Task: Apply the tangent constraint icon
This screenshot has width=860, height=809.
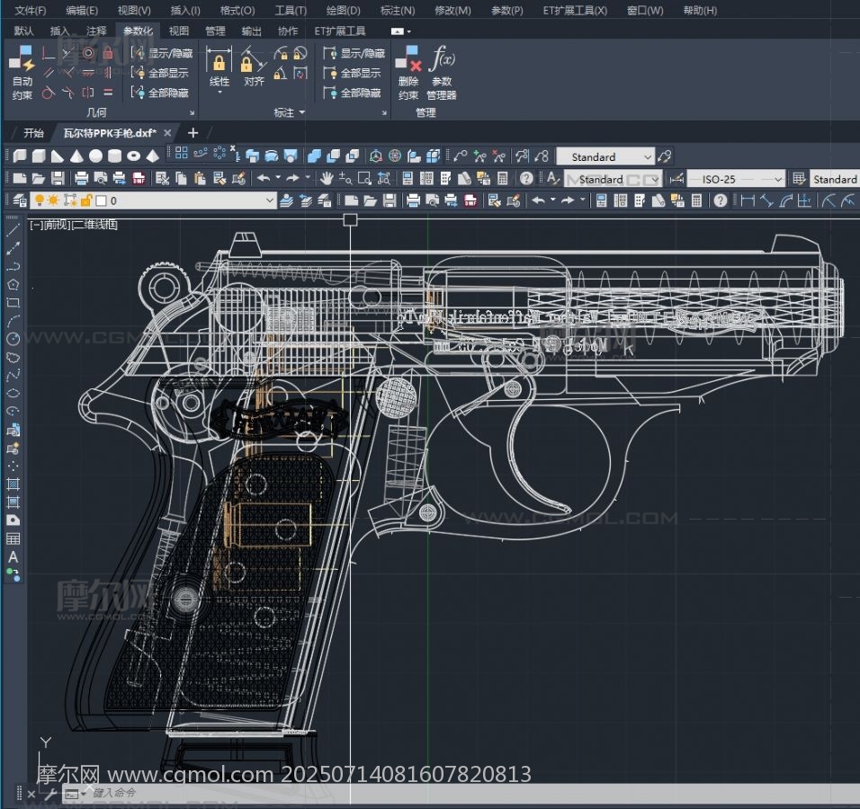Action: click(49, 93)
